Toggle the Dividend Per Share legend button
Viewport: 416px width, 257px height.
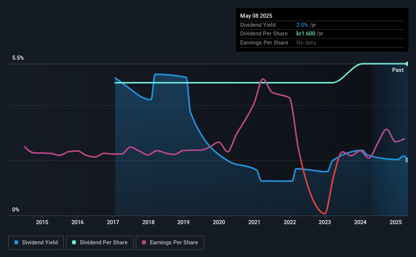[100, 243]
